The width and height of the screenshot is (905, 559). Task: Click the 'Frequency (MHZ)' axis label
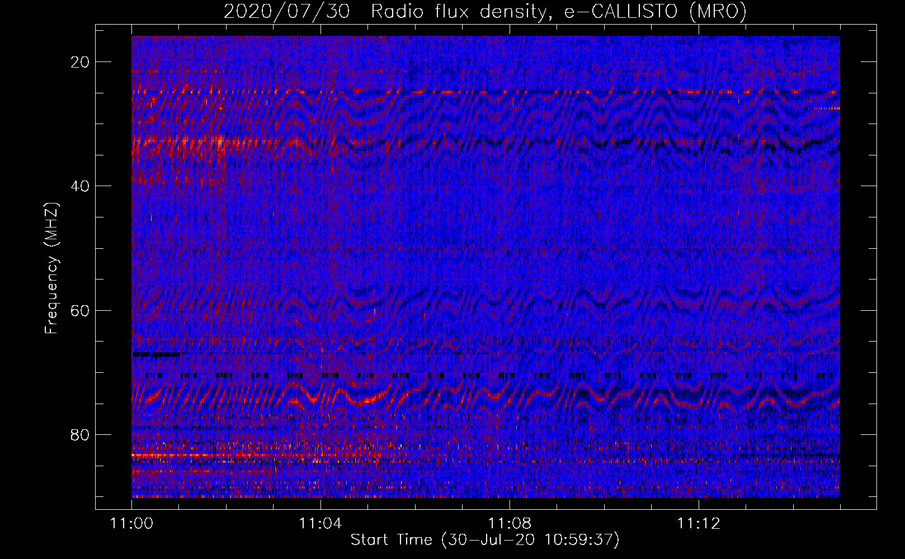click(51, 268)
